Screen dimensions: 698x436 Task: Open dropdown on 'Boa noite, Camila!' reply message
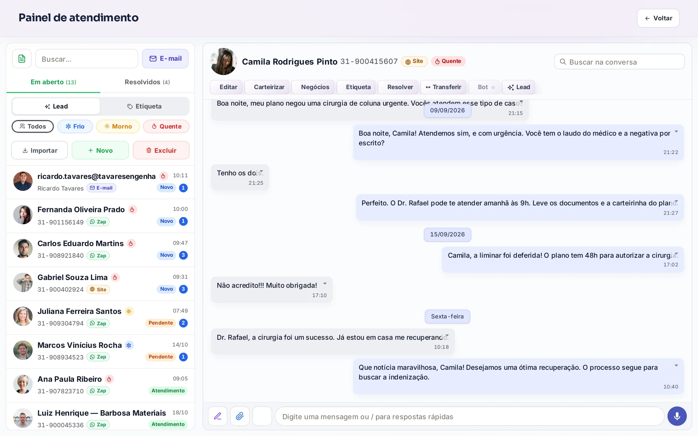click(x=676, y=131)
